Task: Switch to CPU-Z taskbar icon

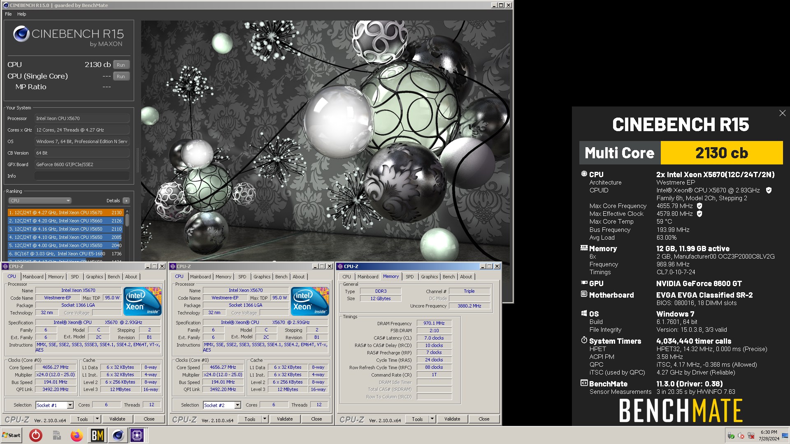Action: (x=137, y=435)
